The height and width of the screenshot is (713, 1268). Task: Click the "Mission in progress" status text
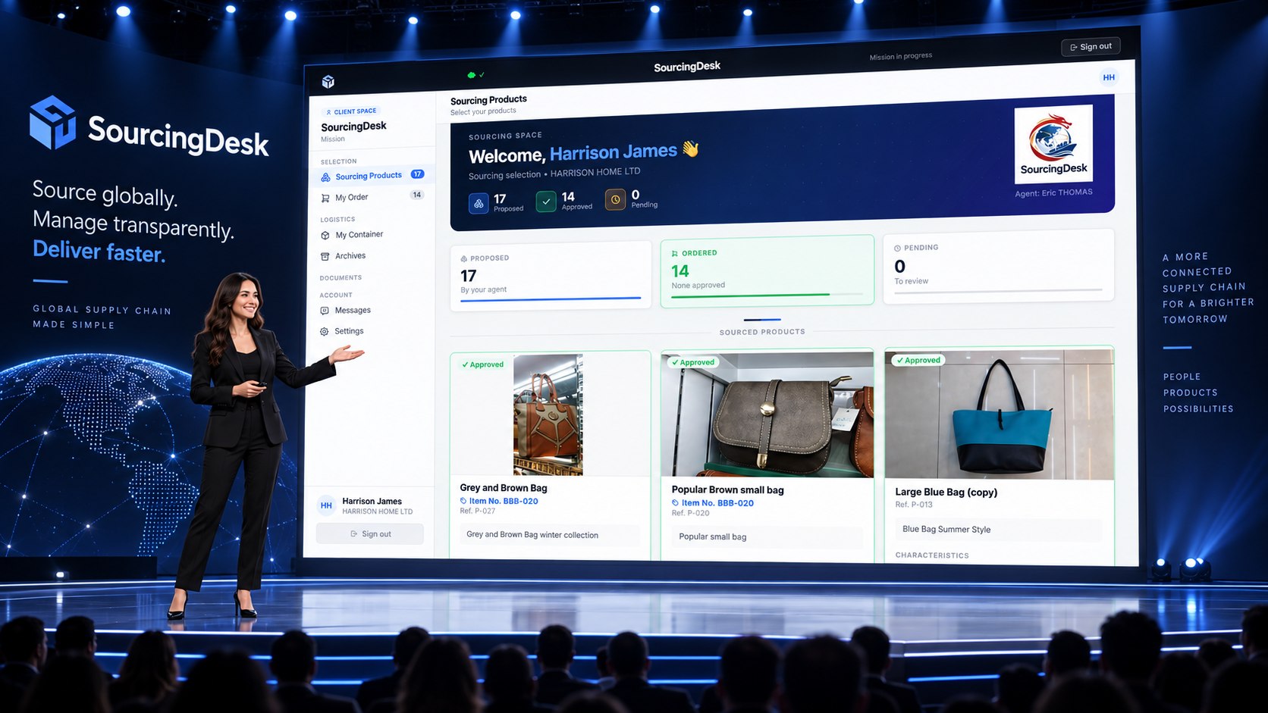(x=901, y=57)
